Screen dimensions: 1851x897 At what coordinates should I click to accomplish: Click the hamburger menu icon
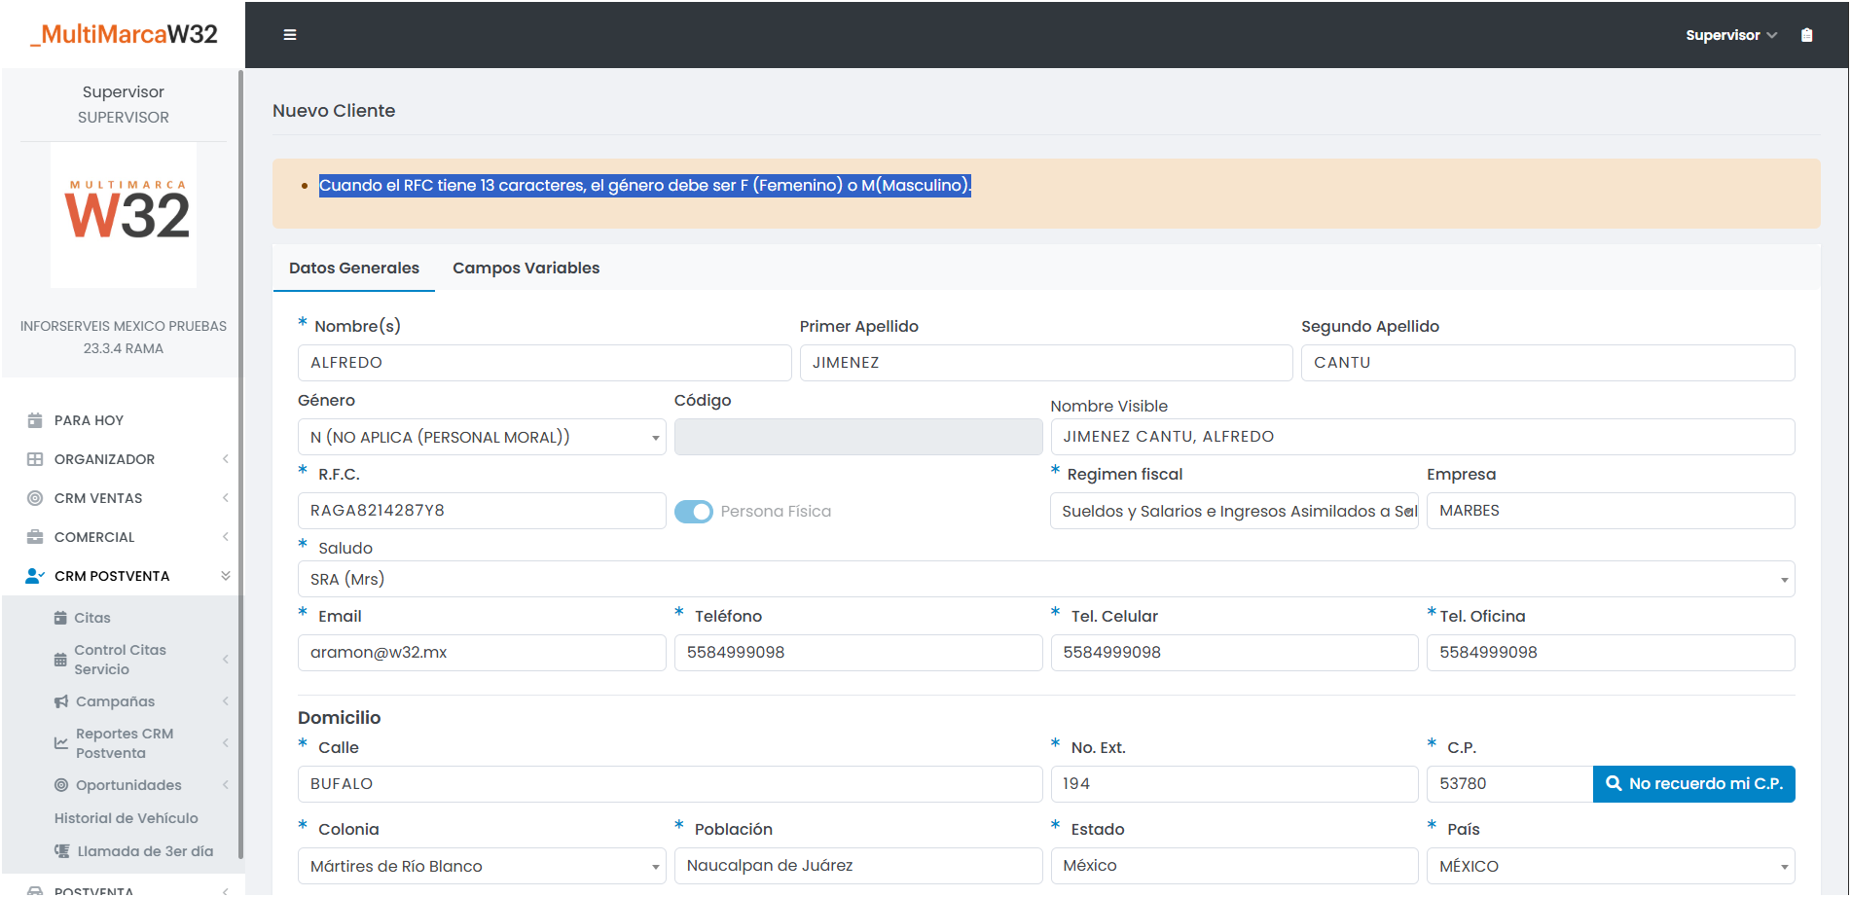click(x=289, y=35)
